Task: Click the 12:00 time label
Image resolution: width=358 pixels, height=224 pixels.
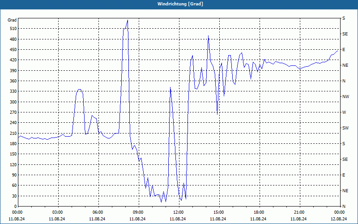Action: [x=178, y=212]
